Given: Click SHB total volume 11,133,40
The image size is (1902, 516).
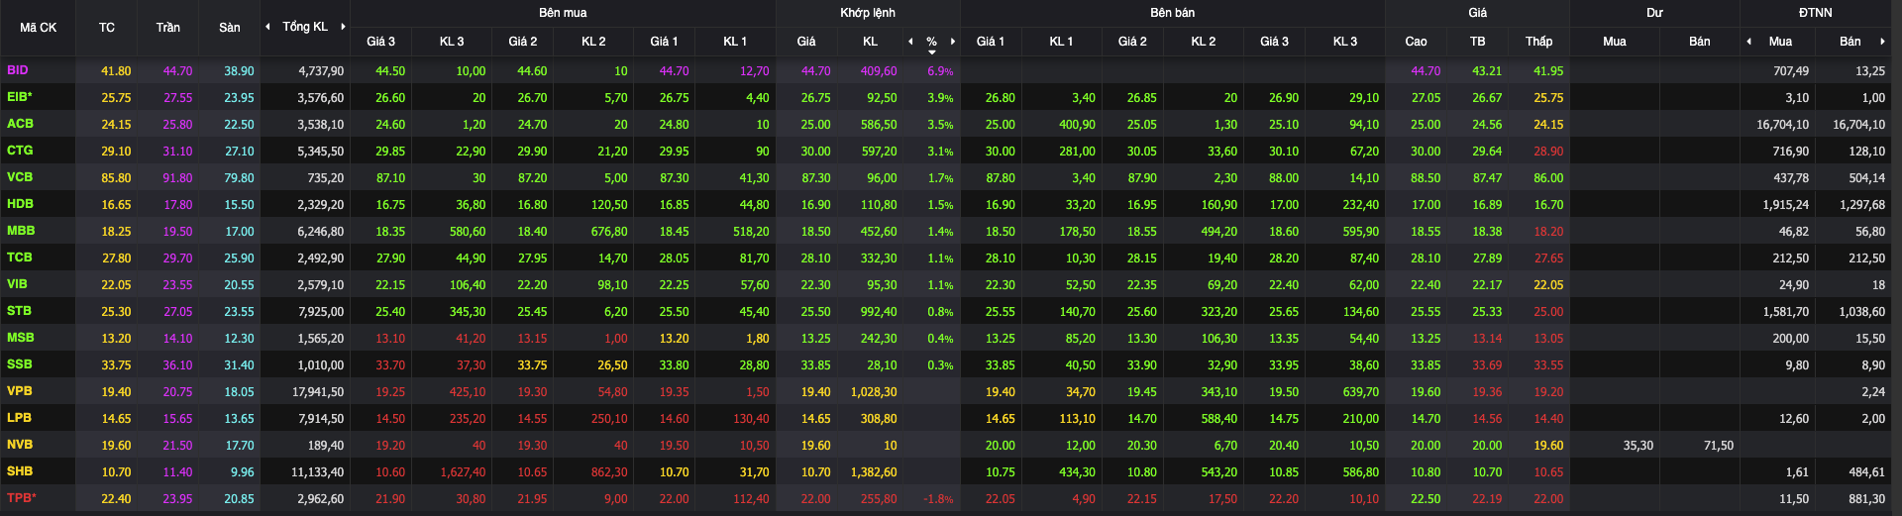Looking at the screenshot, I should pyautogui.click(x=318, y=472).
